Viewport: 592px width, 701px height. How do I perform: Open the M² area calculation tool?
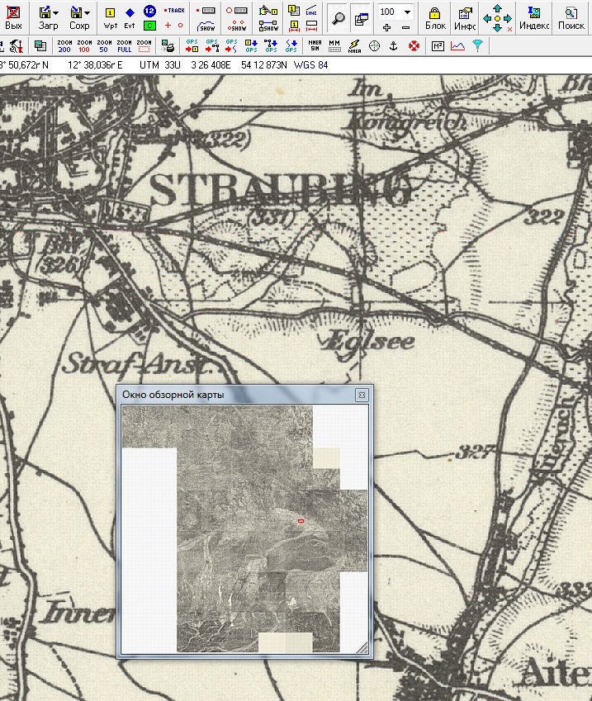438,45
